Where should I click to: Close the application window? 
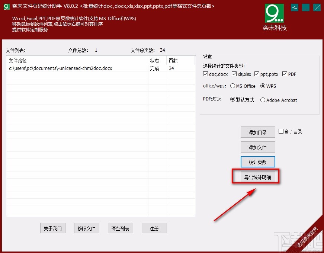pyautogui.click(x=317, y=8)
